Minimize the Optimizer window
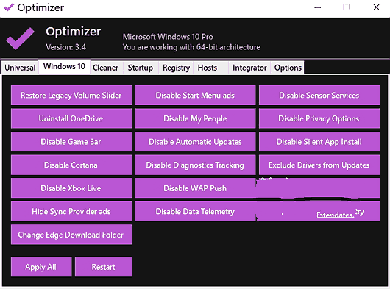 317,7
